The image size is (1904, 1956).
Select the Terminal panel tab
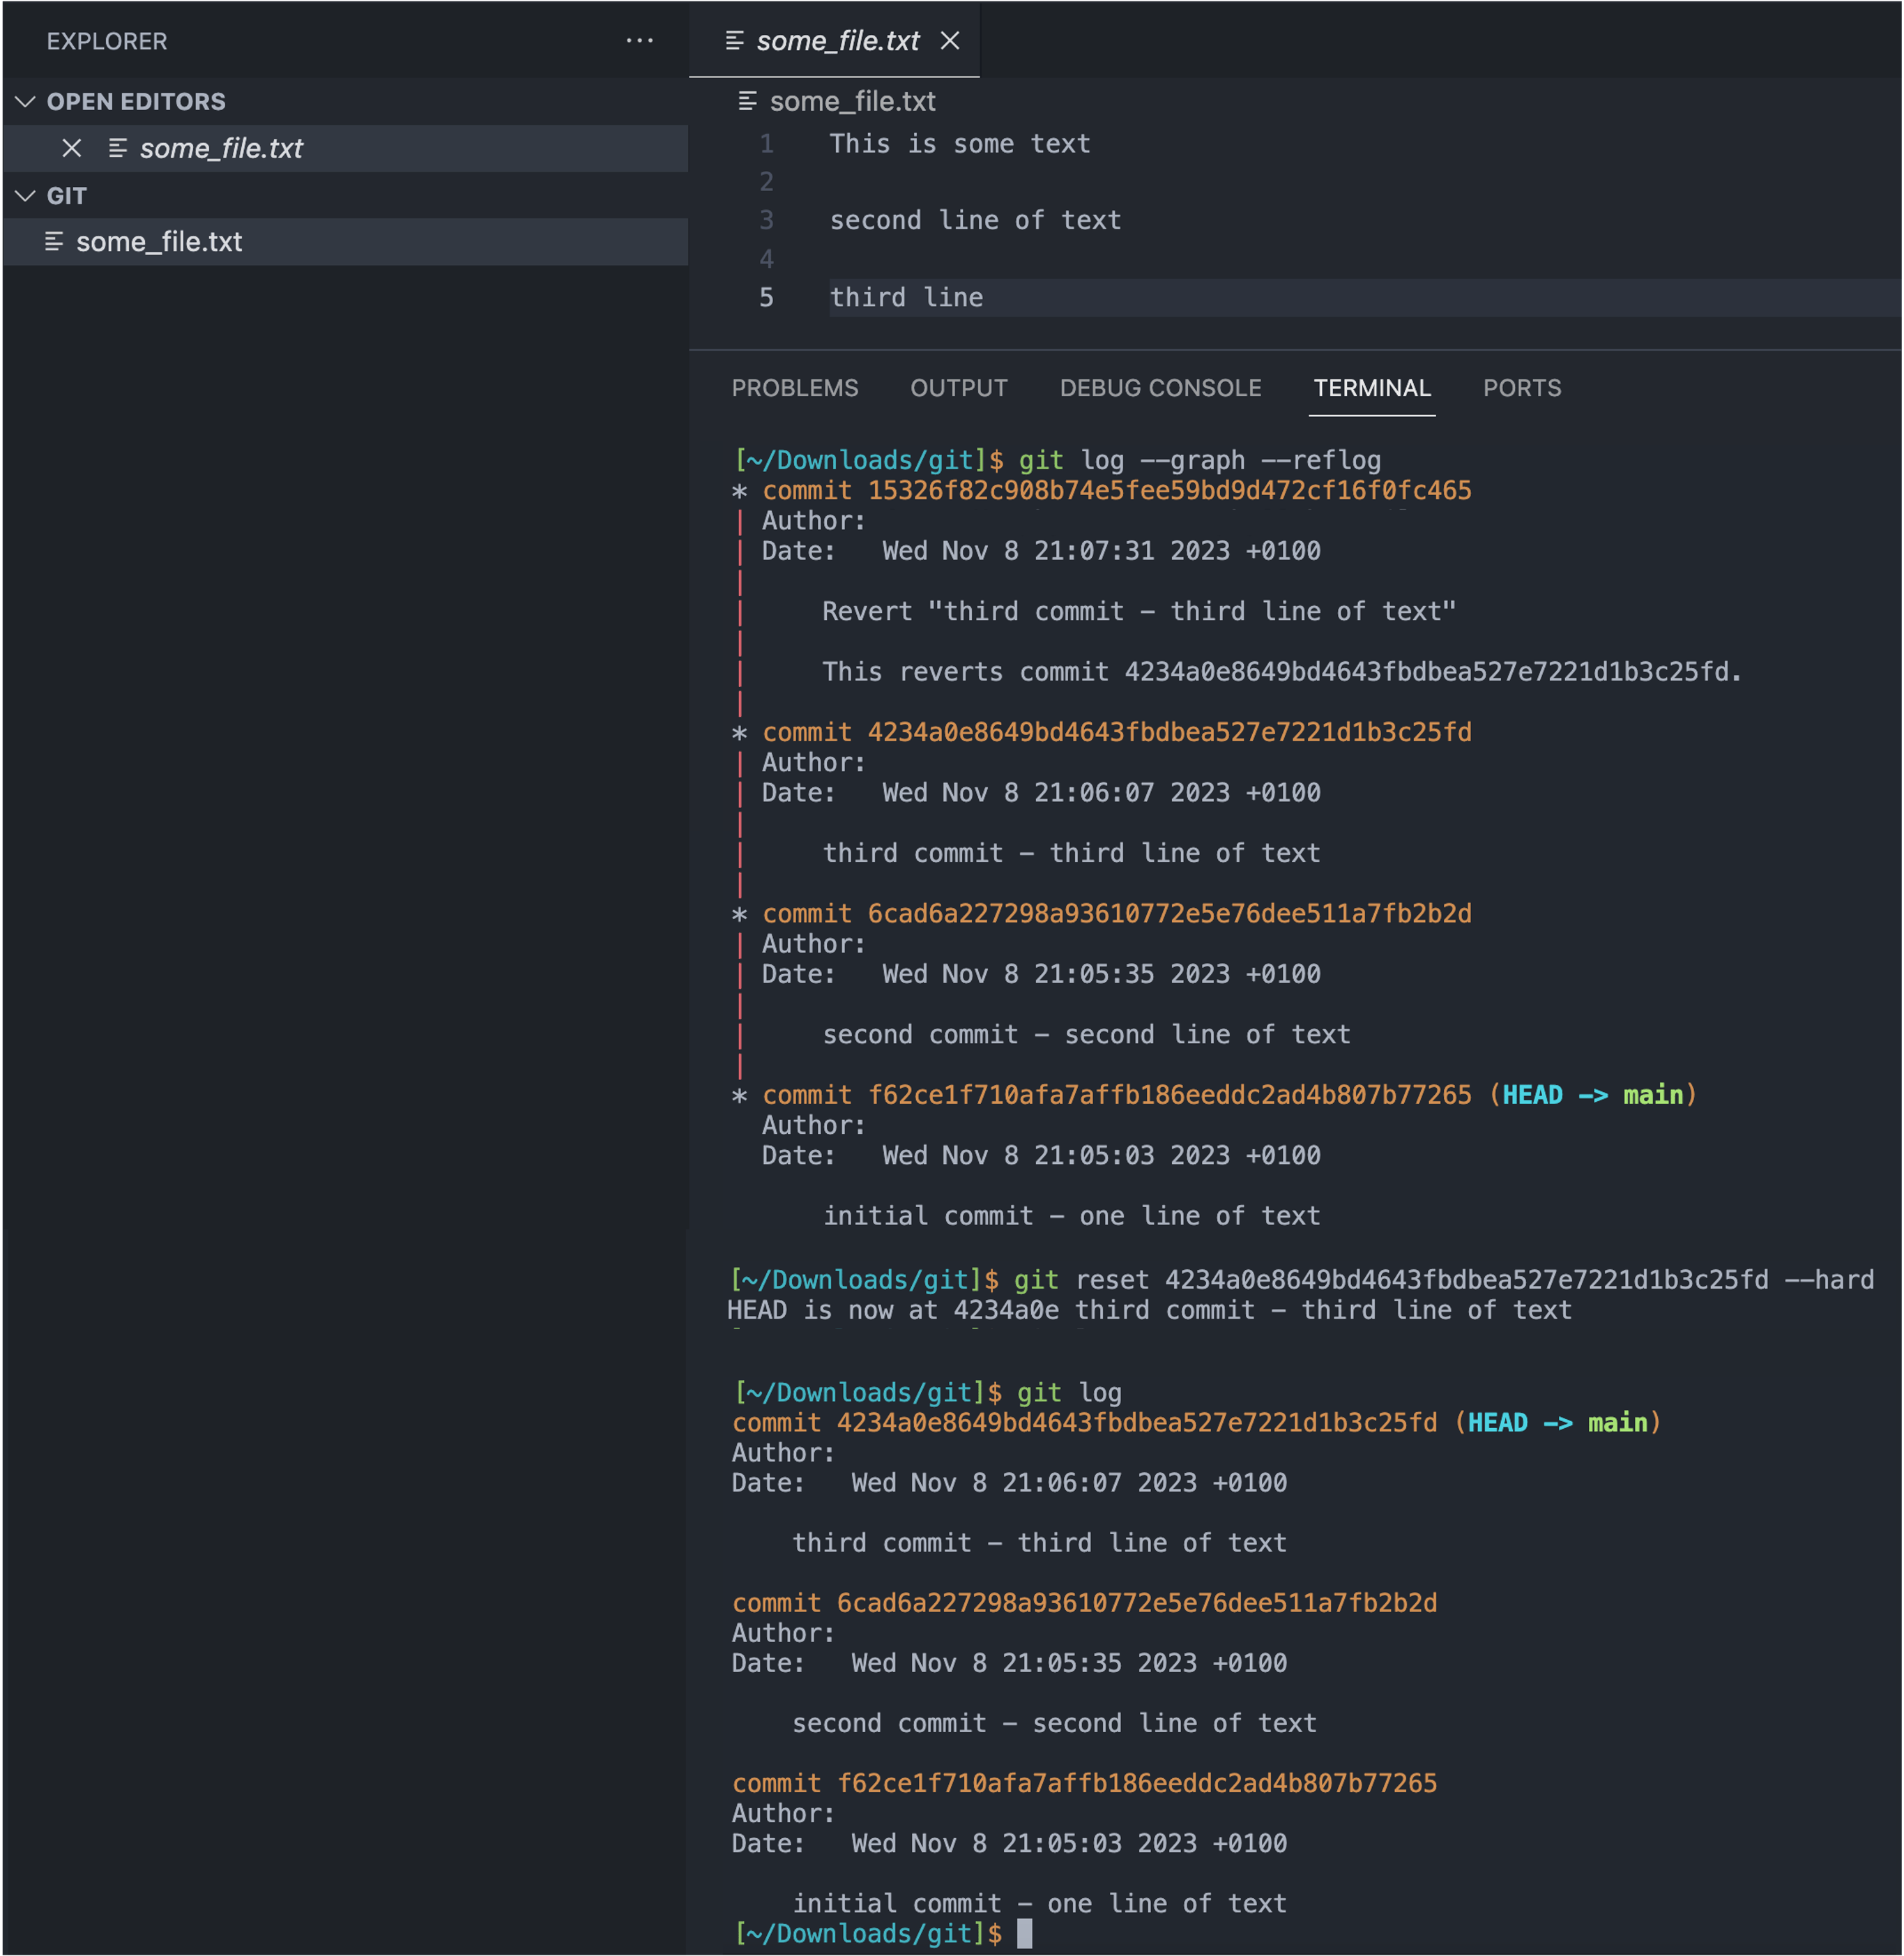[x=1372, y=388]
